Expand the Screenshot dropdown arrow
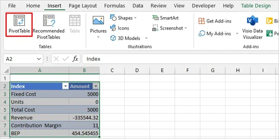Image resolution: width=279 pixels, height=139 pixels. coord(186,28)
